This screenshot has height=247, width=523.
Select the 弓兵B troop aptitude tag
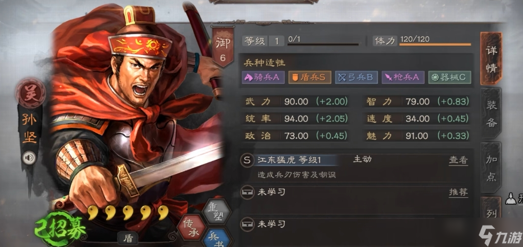pyautogui.click(x=356, y=77)
